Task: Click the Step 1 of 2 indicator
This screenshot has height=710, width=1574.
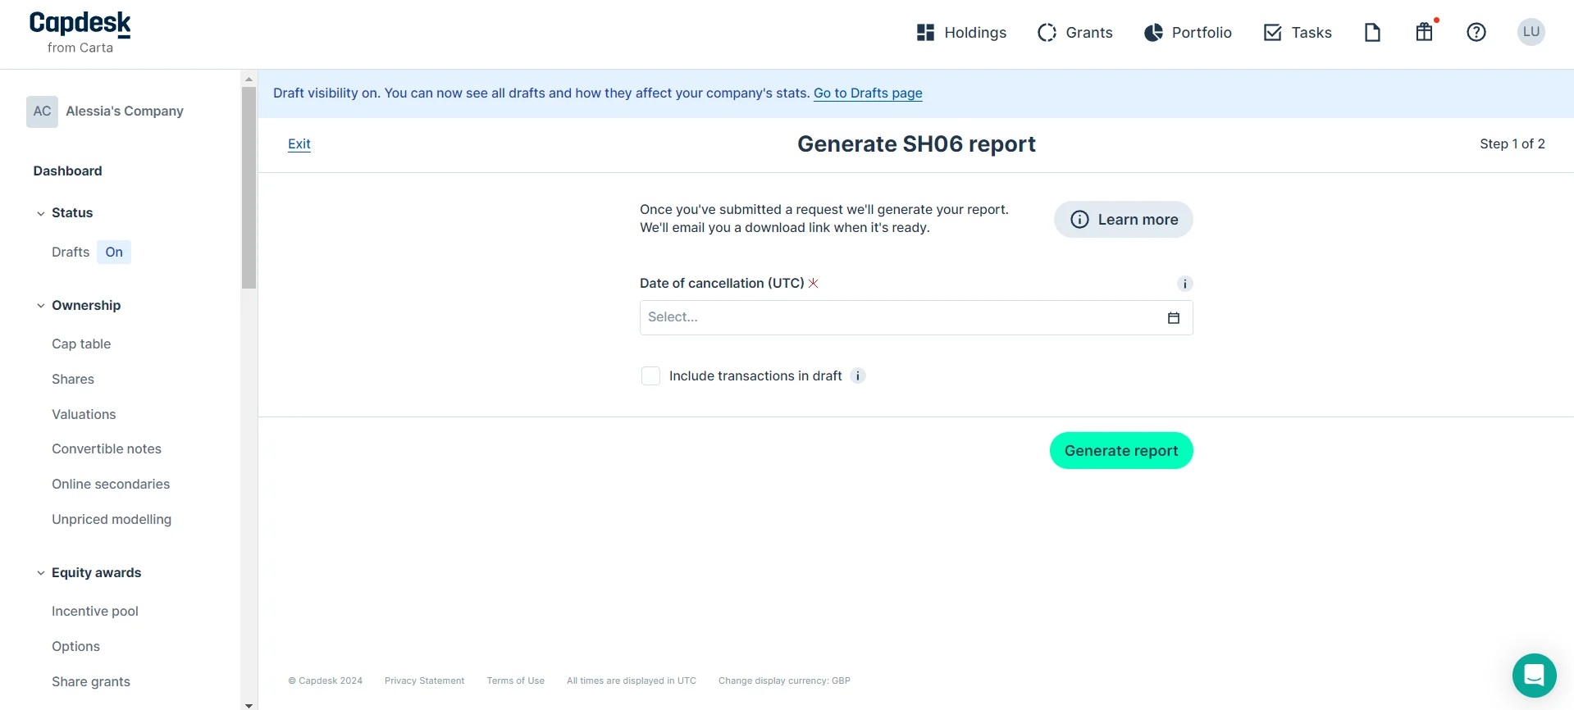Action: click(x=1512, y=144)
